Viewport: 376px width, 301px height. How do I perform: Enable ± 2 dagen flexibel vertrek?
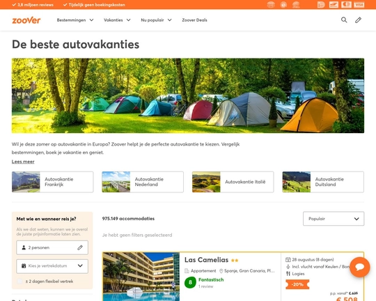coord(19,281)
